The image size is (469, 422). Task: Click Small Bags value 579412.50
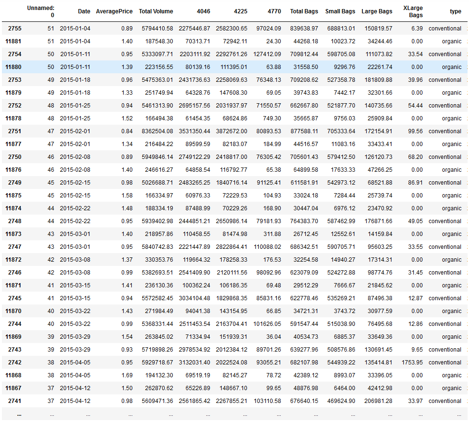(x=341, y=157)
